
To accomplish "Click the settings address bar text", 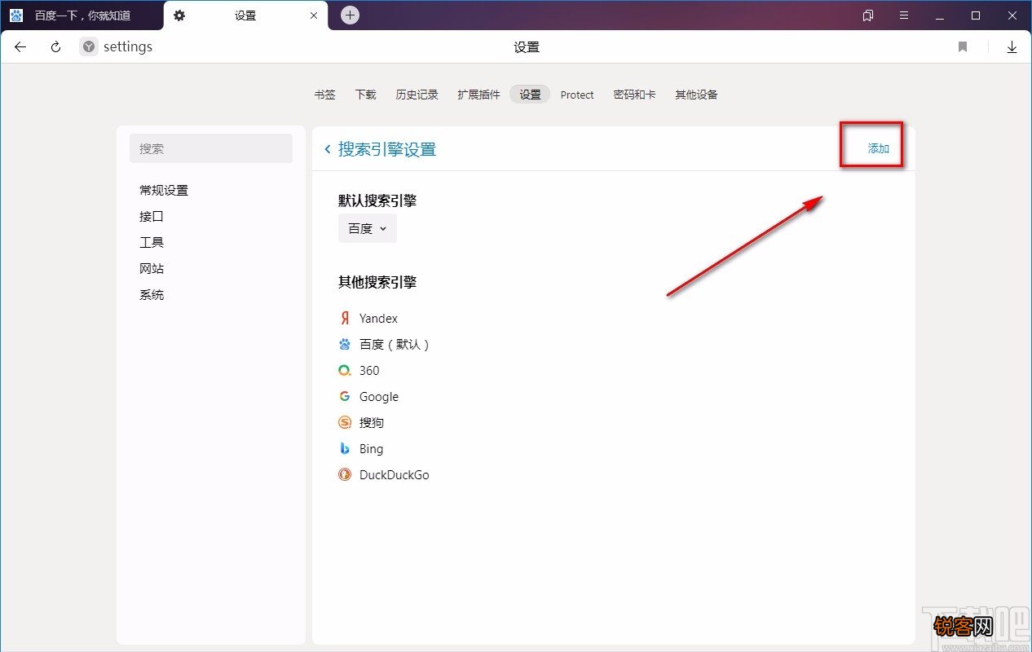I will pyautogui.click(x=128, y=47).
